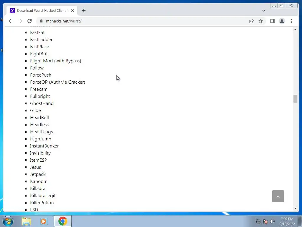Click the FastEat list item
Viewport: 302px width, 227px height.
coord(37,33)
